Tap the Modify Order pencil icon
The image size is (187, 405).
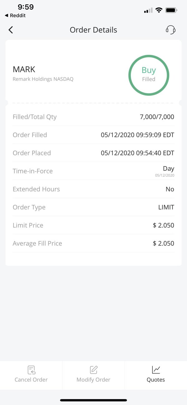pyautogui.click(x=93, y=370)
